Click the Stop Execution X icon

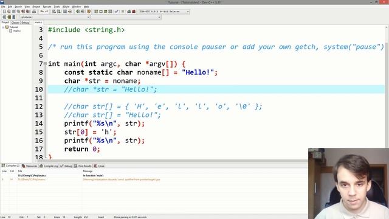(x=123, y=12)
